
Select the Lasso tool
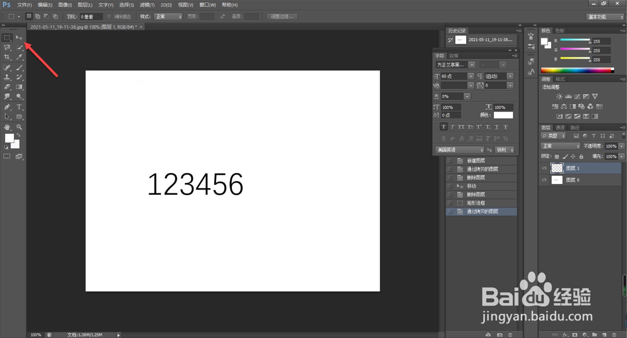[7, 47]
